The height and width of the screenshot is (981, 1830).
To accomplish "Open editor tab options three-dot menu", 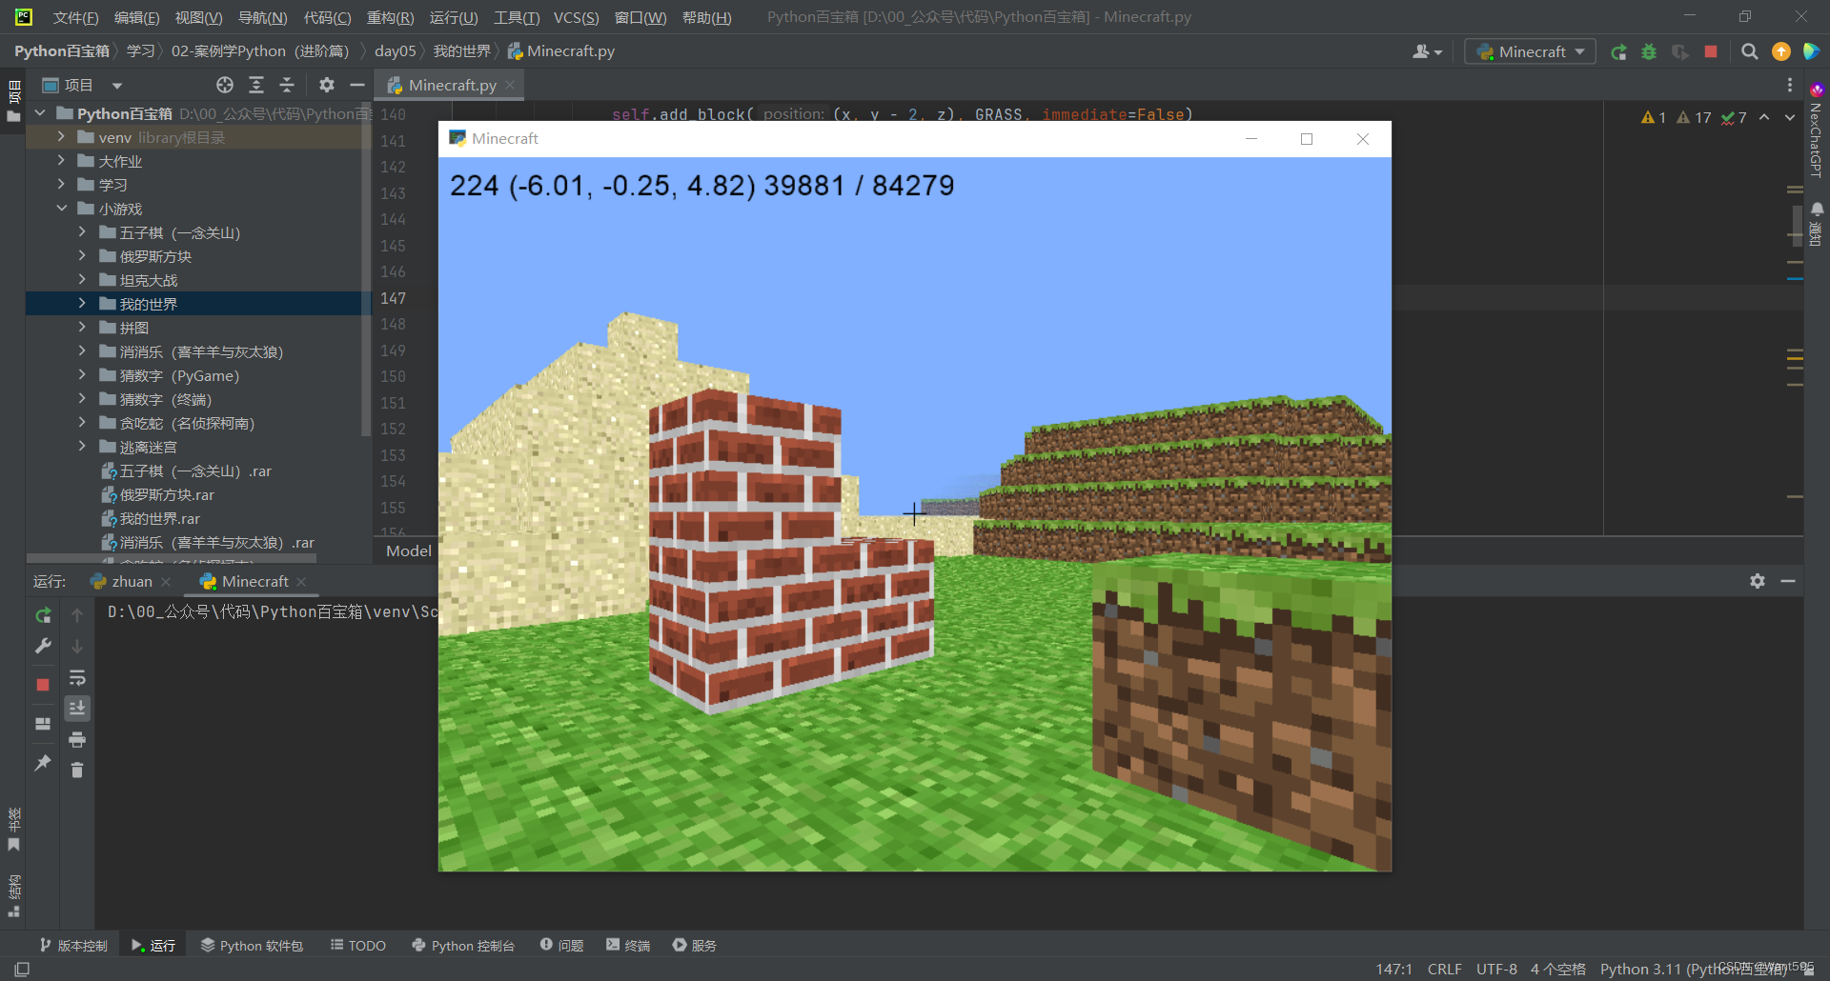I will (x=1789, y=85).
